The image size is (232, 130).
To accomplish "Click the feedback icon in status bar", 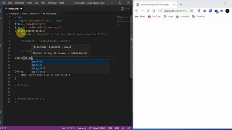I will [123, 128].
